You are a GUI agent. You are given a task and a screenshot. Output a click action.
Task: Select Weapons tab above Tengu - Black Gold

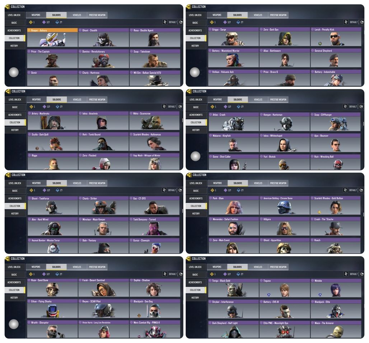tap(217, 267)
